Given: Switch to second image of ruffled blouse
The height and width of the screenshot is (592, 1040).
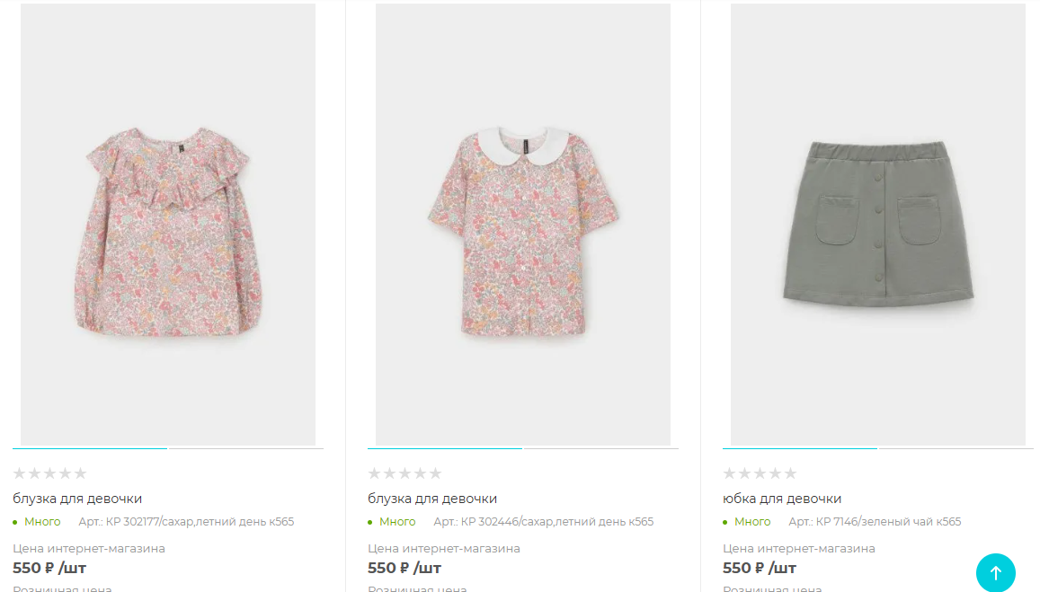Looking at the screenshot, I should [x=246, y=449].
